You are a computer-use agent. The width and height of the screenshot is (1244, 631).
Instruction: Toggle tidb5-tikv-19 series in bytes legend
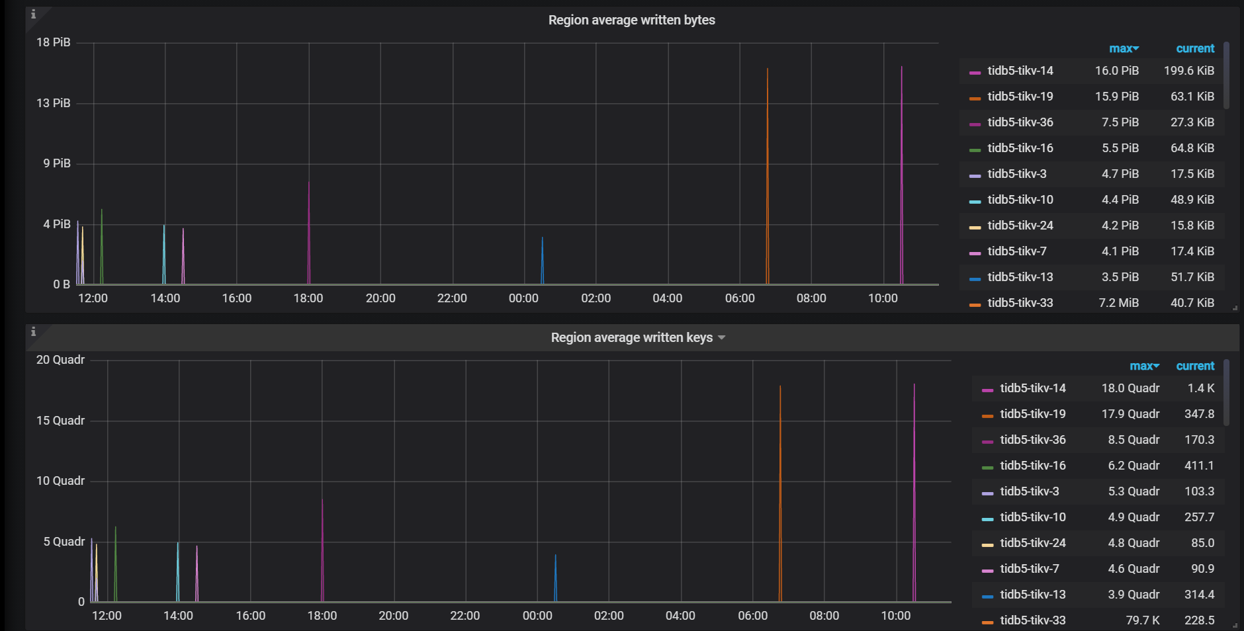pyautogui.click(x=1020, y=97)
